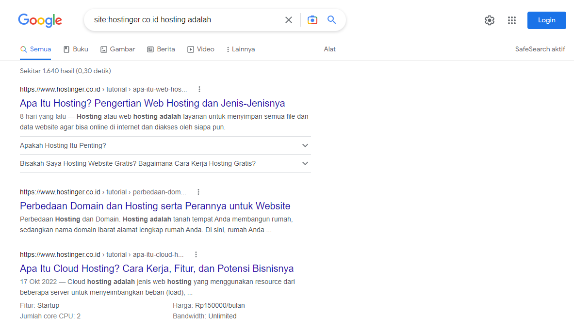Click the Login button

(546, 20)
